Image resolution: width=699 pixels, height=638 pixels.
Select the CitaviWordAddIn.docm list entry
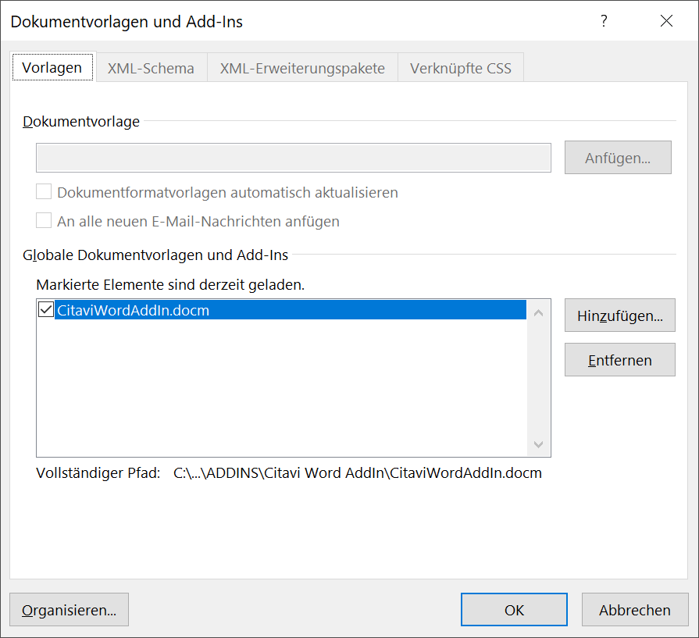(x=291, y=310)
